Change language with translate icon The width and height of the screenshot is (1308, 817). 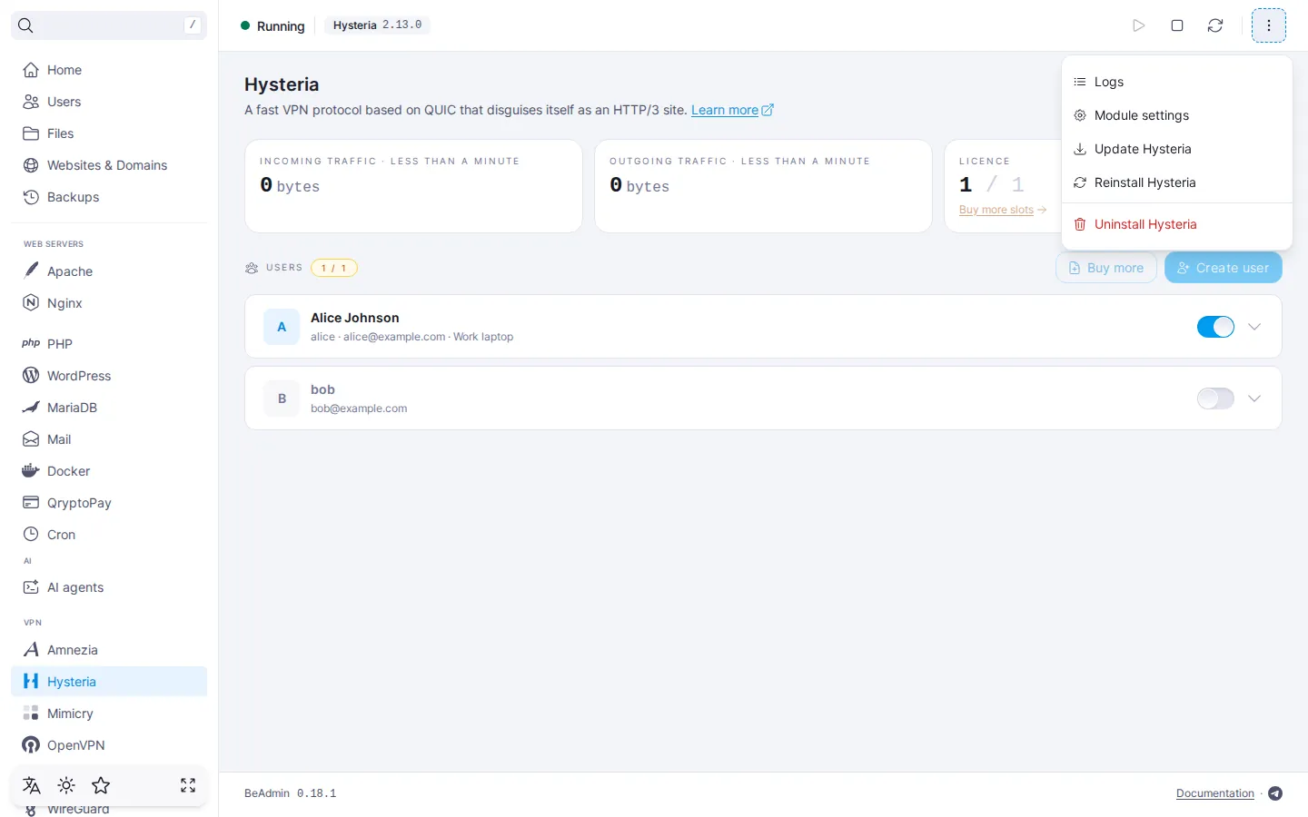(32, 785)
